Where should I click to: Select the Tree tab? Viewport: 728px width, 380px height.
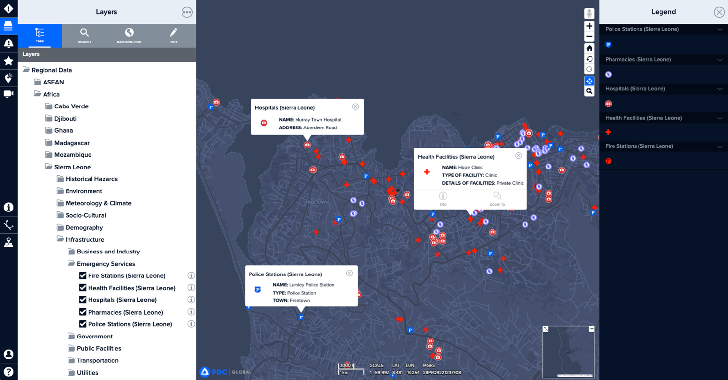tap(40, 36)
